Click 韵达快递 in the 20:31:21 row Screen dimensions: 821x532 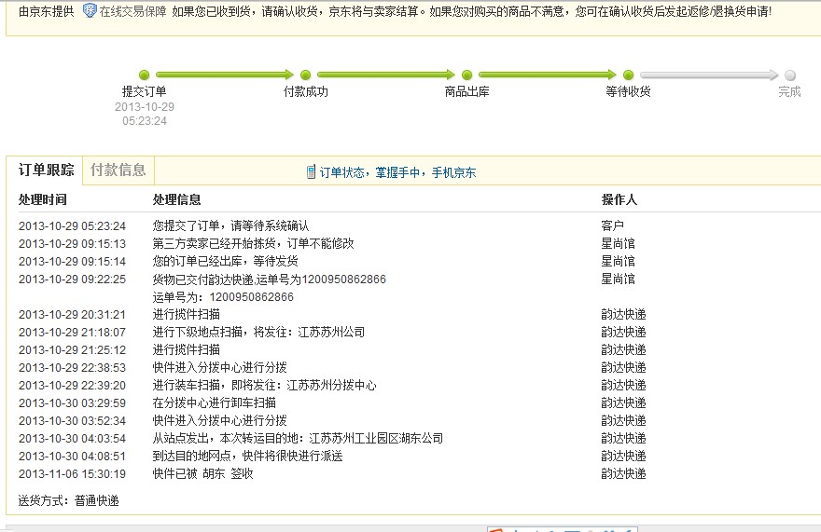pos(623,314)
